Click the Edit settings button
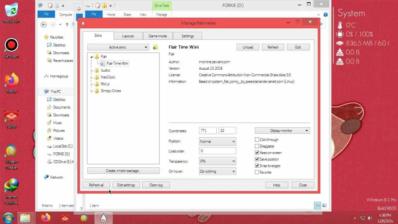 (126, 185)
